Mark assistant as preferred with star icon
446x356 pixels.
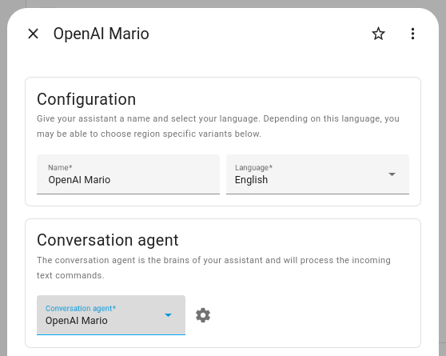point(378,34)
